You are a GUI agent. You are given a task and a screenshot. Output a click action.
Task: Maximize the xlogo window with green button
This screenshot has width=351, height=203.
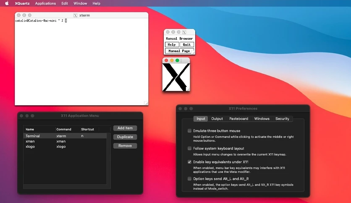pyautogui.click(x=177, y=60)
